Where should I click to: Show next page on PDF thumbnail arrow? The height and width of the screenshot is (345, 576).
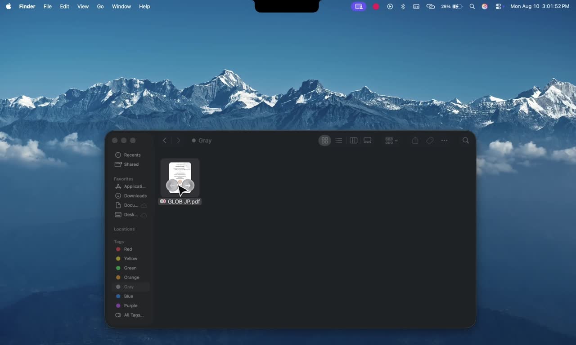tap(188, 185)
